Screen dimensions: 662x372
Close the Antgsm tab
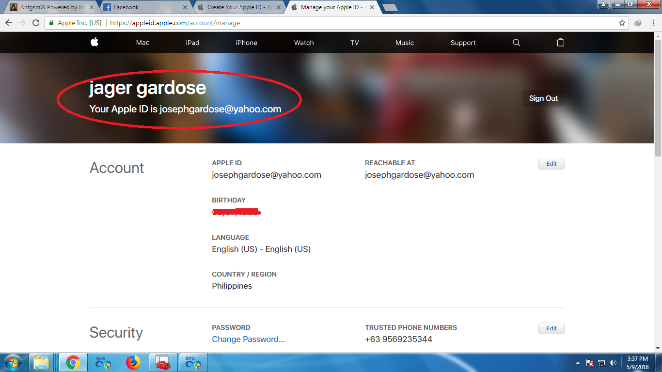tap(92, 7)
